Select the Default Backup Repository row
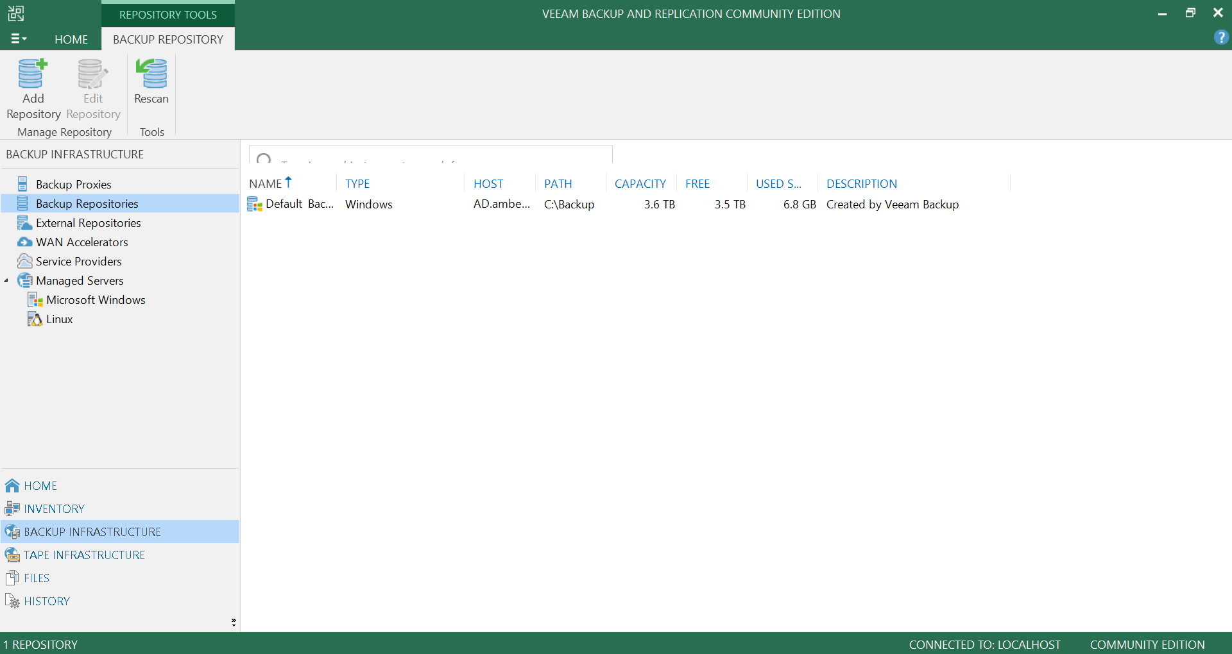Screen dimensions: 1232x654 tap(629, 204)
